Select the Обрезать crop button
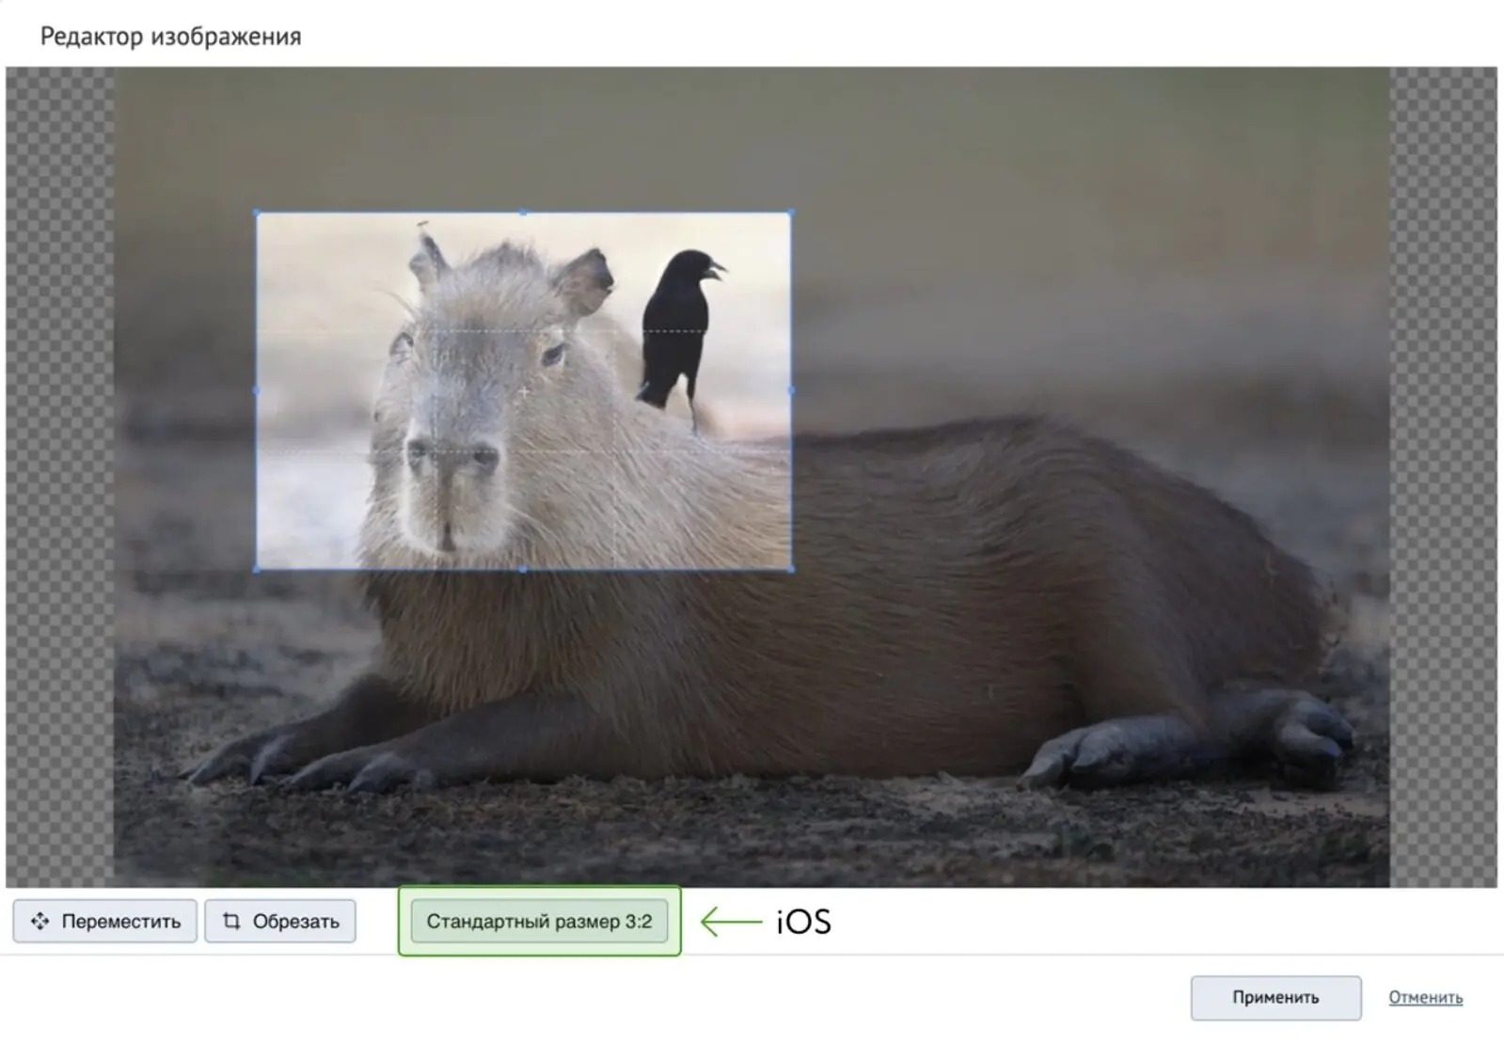This screenshot has width=1504, height=1042. pyautogui.click(x=280, y=921)
